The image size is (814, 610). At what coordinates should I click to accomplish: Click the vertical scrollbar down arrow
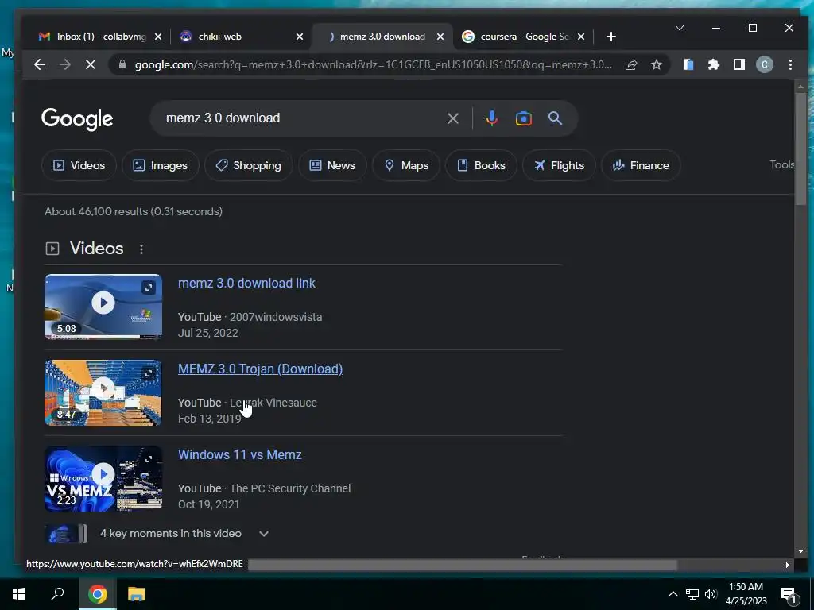click(800, 551)
